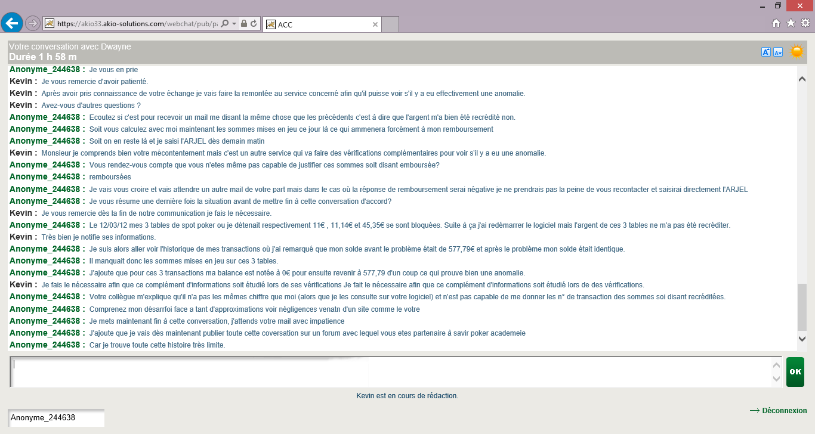
Task: Focus the chat message input box
Action: [x=391, y=371]
